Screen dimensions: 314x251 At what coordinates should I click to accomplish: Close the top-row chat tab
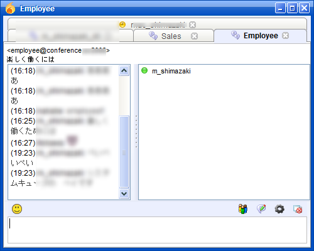tap(192, 25)
